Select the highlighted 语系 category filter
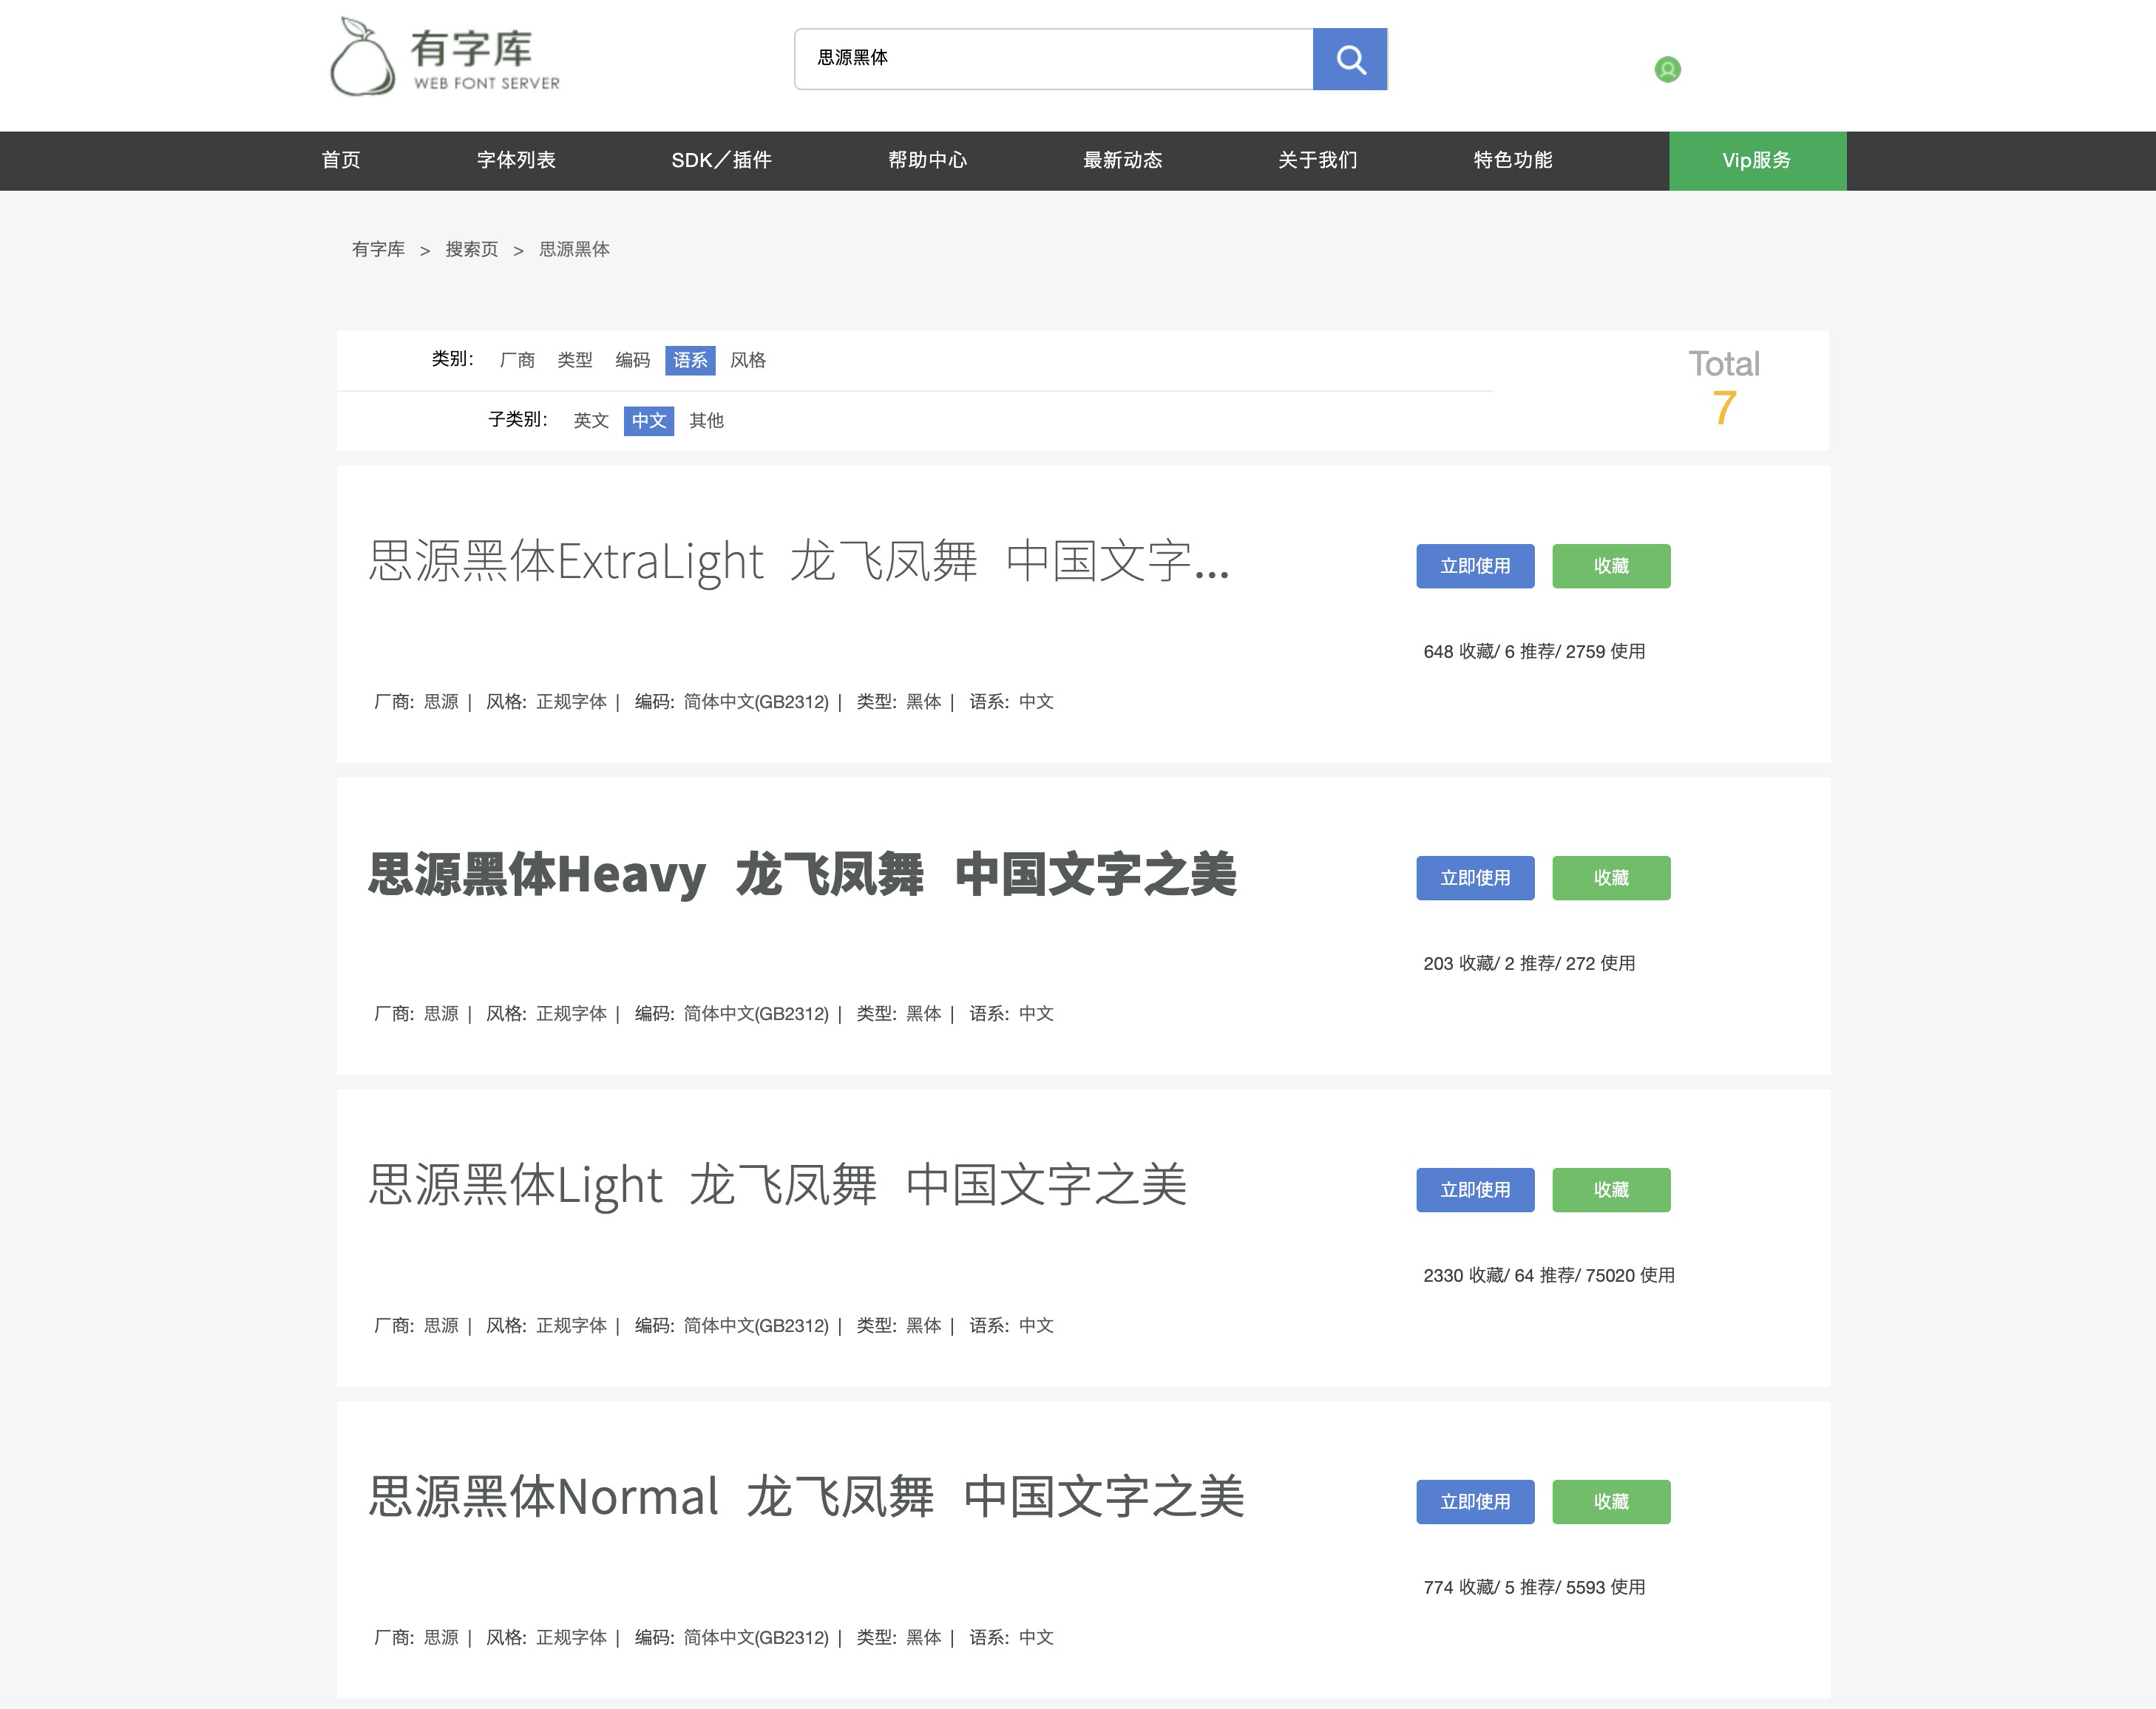This screenshot has width=2156, height=1709. [690, 360]
